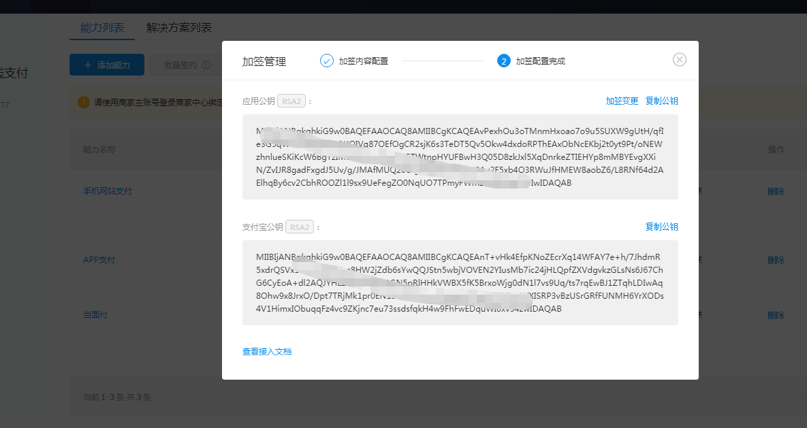
Task: Click the yellow warning icon in the banner
Action: [83, 102]
